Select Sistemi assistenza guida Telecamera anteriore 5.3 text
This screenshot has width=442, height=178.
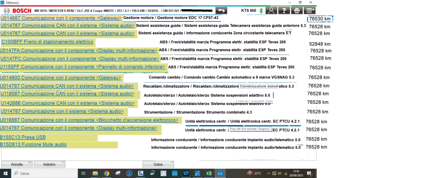tap(221, 26)
